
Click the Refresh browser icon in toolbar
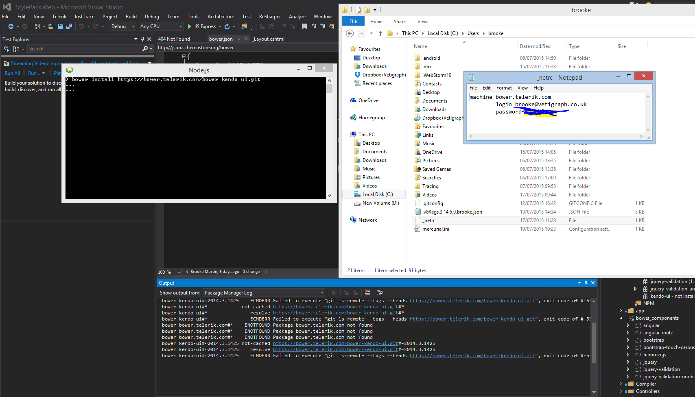pos(227,26)
